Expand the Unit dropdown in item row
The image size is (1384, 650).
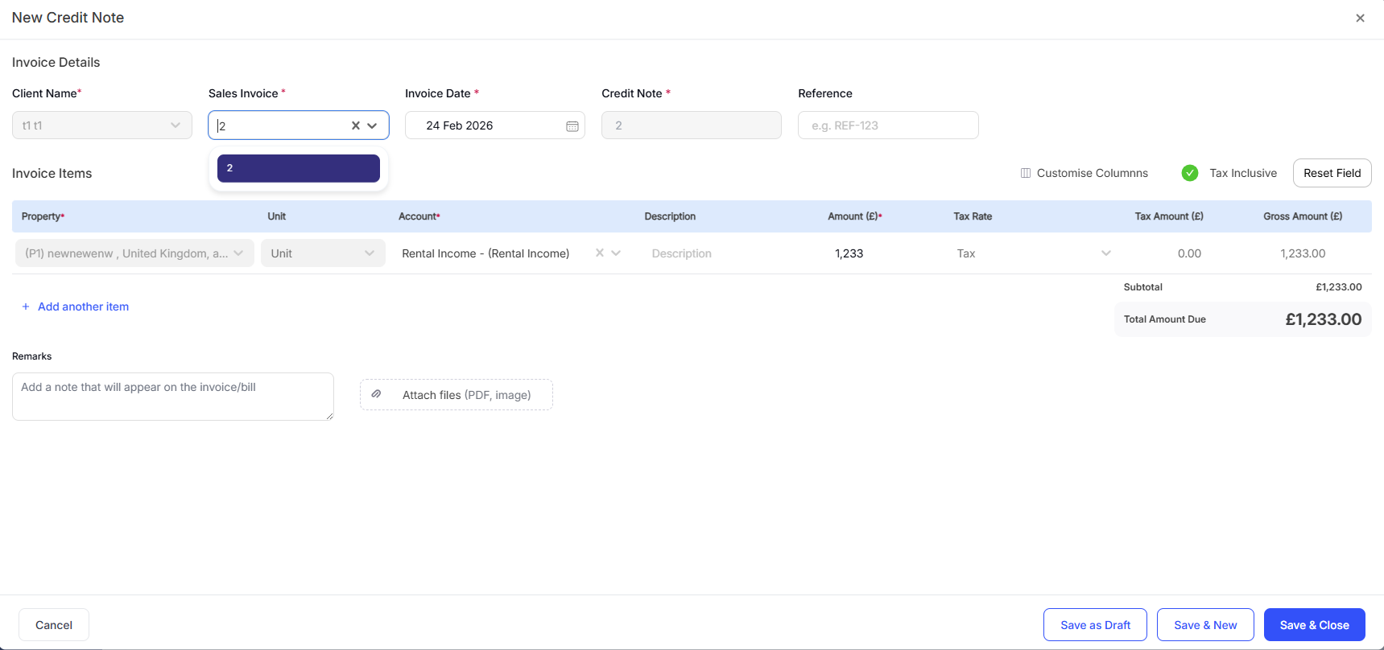pyautogui.click(x=369, y=253)
